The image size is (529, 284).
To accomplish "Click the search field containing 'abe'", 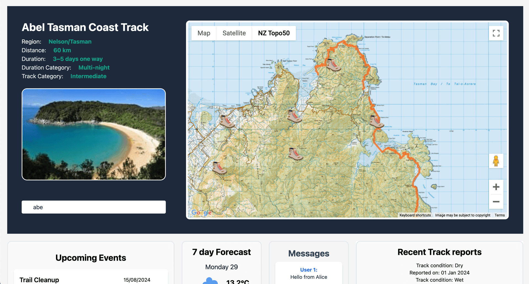I will (x=94, y=207).
